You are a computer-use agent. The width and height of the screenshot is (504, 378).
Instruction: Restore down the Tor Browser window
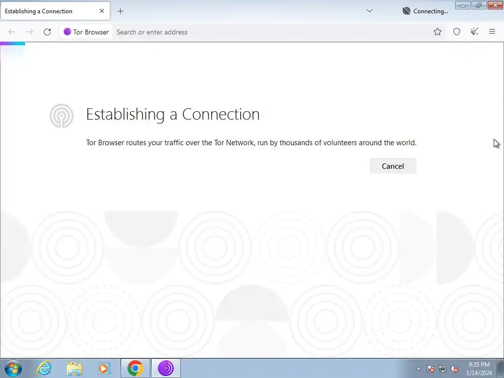click(478, 5)
